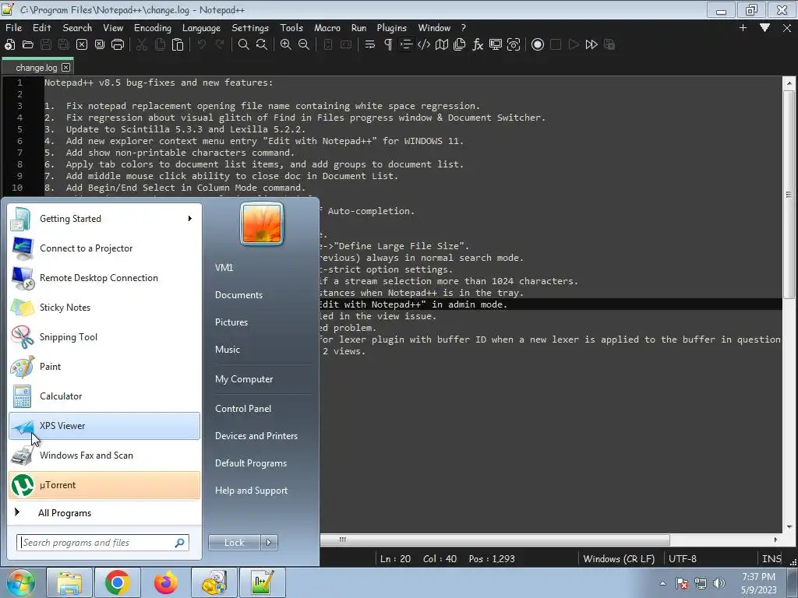Open Sticky Notes from Start menu
This screenshot has width=798, height=598.
[104, 308]
